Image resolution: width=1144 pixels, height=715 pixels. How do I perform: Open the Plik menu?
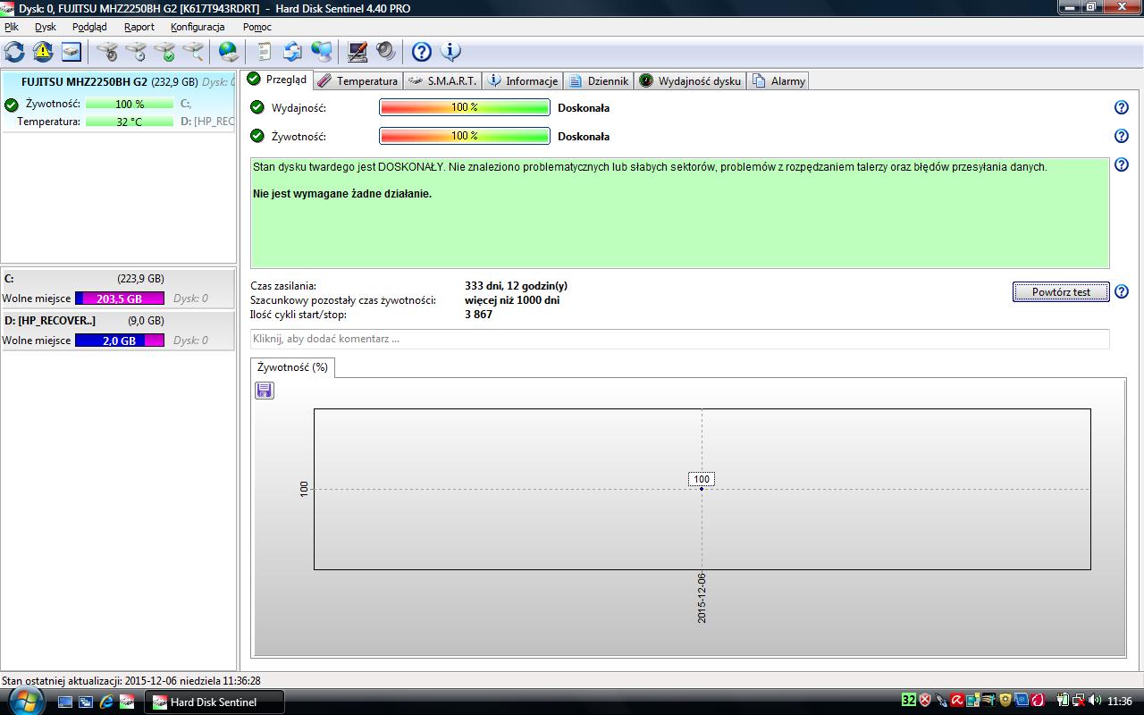(12, 27)
